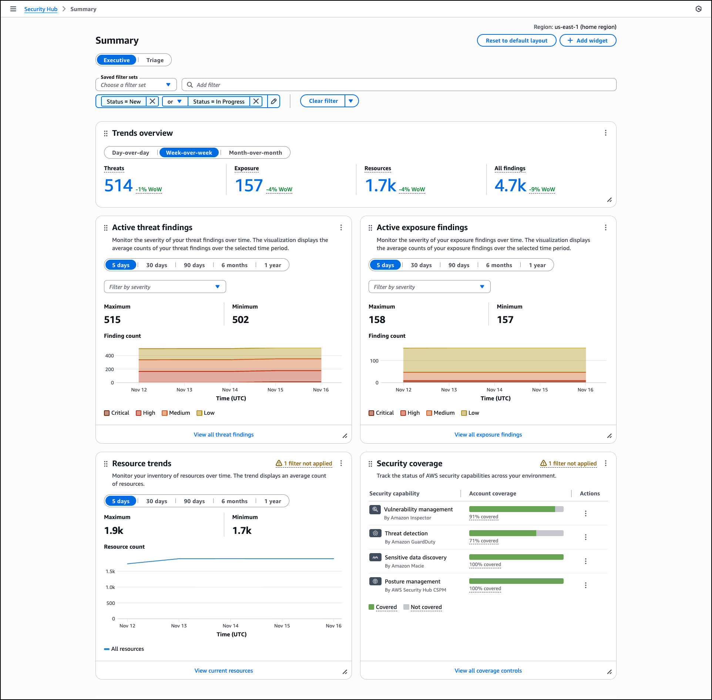Open the Trends overview kebab menu
Screen dimensions: 712x700
click(x=606, y=133)
